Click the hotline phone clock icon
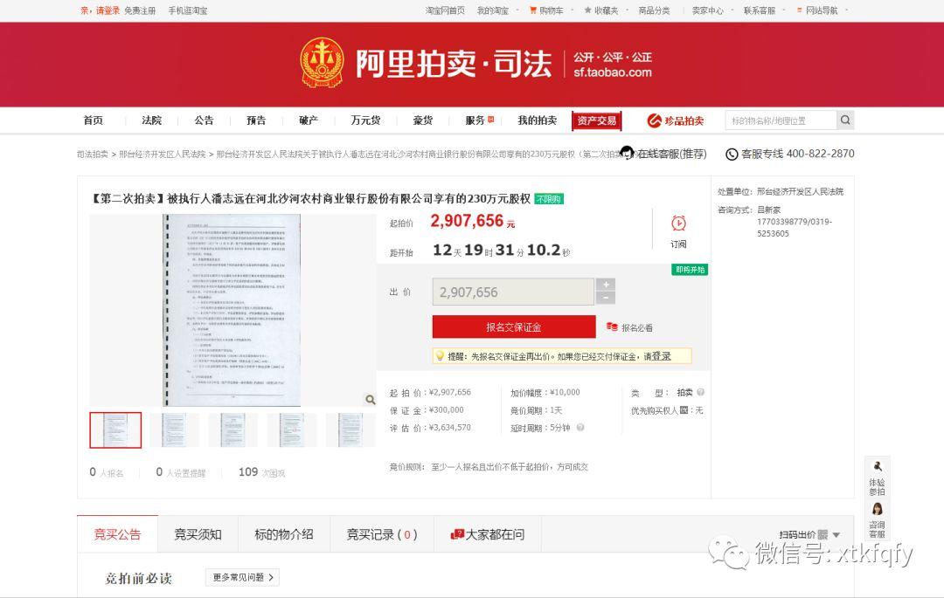The image size is (944, 598). tap(732, 155)
